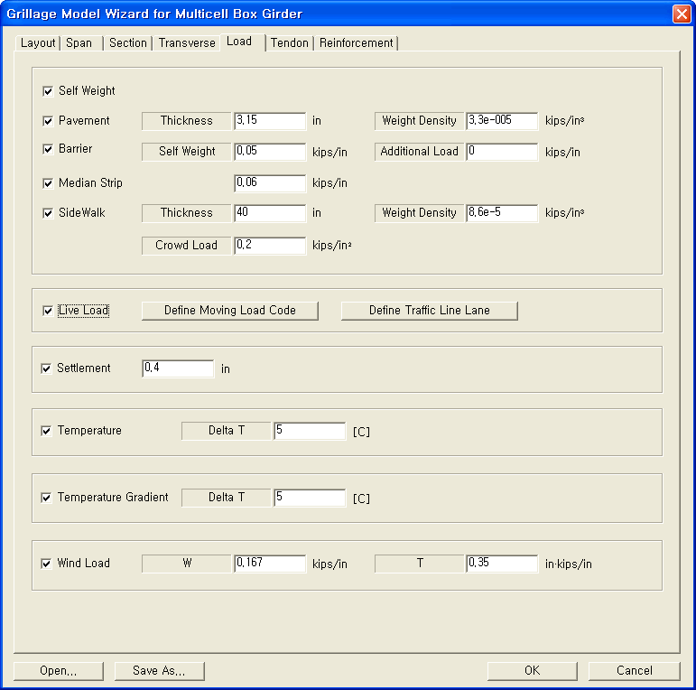Viewport: 696px width, 690px height.
Task: Click the Pavement Thickness input field
Action: point(269,121)
